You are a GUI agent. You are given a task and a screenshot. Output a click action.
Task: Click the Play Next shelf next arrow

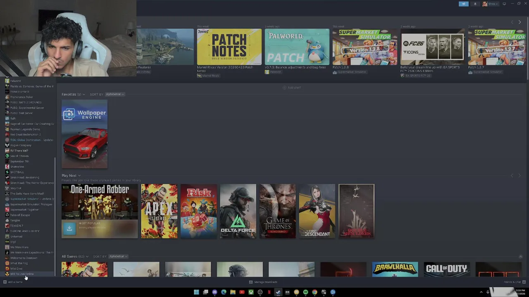pyautogui.click(x=519, y=176)
